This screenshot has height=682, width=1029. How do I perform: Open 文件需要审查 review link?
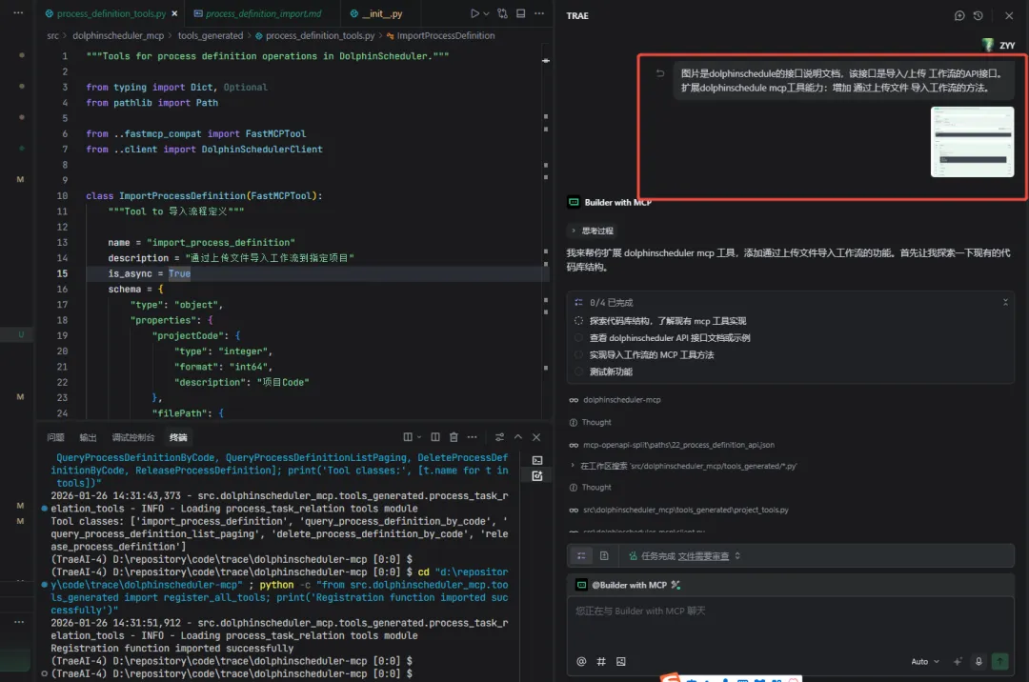point(703,556)
